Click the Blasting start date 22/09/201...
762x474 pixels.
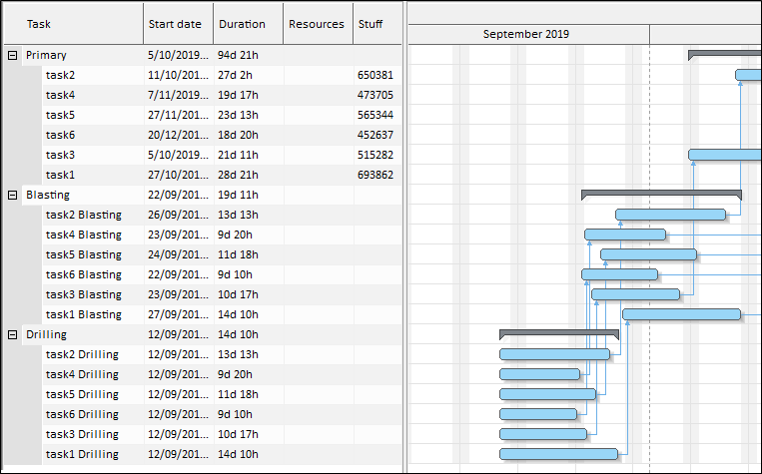pos(179,195)
